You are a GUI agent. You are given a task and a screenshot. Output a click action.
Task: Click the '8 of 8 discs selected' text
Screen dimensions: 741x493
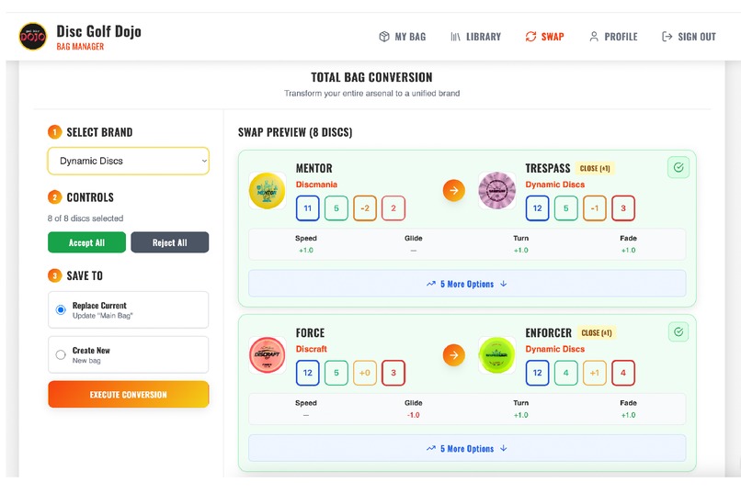coord(85,218)
